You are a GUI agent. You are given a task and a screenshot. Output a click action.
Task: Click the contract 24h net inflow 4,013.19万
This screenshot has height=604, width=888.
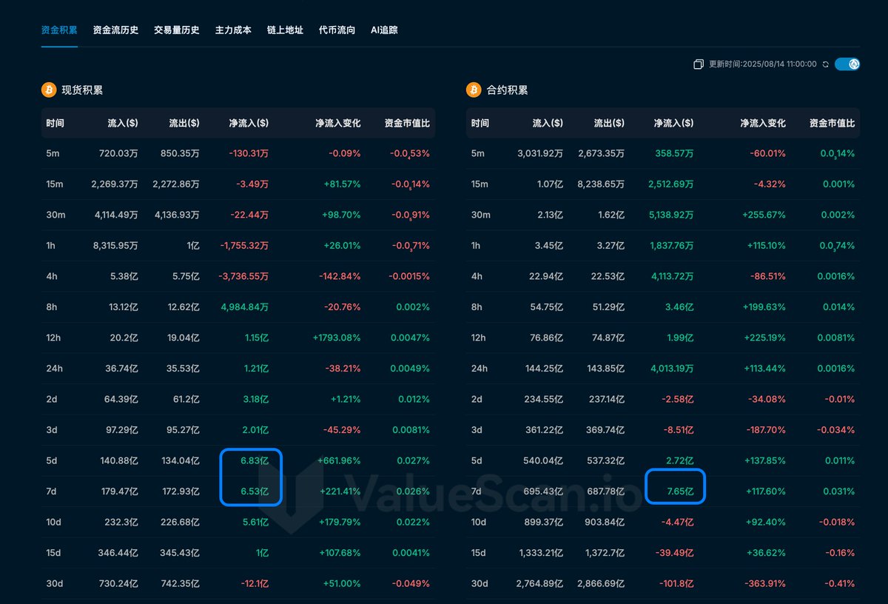point(672,368)
